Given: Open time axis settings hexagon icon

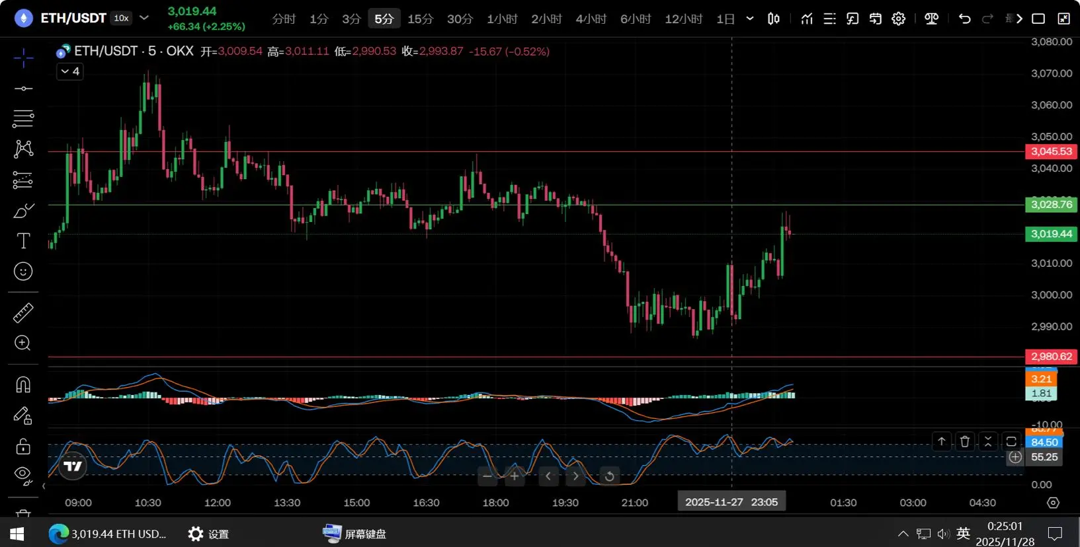Looking at the screenshot, I should tap(1054, 503).
